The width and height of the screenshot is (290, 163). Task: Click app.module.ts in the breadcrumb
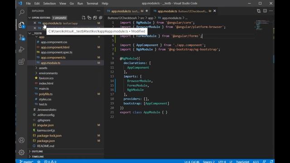click(172, 18)
